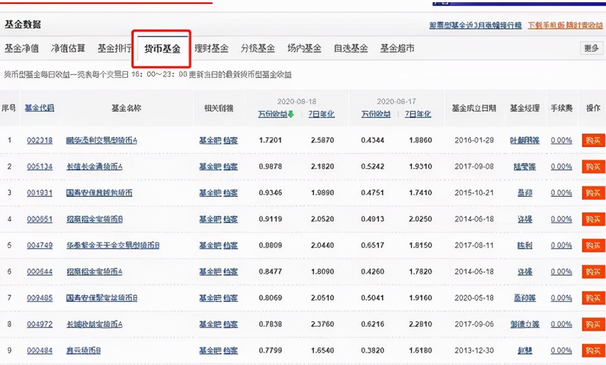
Task: Switch to the 场内基金 tab
Action: [304, 48]
